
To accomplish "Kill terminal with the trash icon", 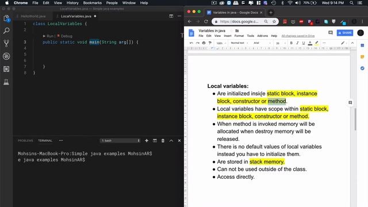I will point(163,140).
